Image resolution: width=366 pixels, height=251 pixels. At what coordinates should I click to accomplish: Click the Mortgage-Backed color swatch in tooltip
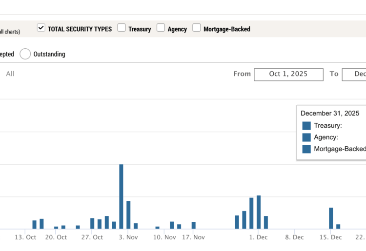[306, 149]
